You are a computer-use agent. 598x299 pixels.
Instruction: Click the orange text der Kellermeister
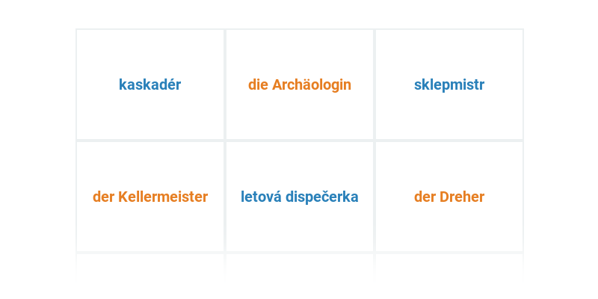coord(150,197)
